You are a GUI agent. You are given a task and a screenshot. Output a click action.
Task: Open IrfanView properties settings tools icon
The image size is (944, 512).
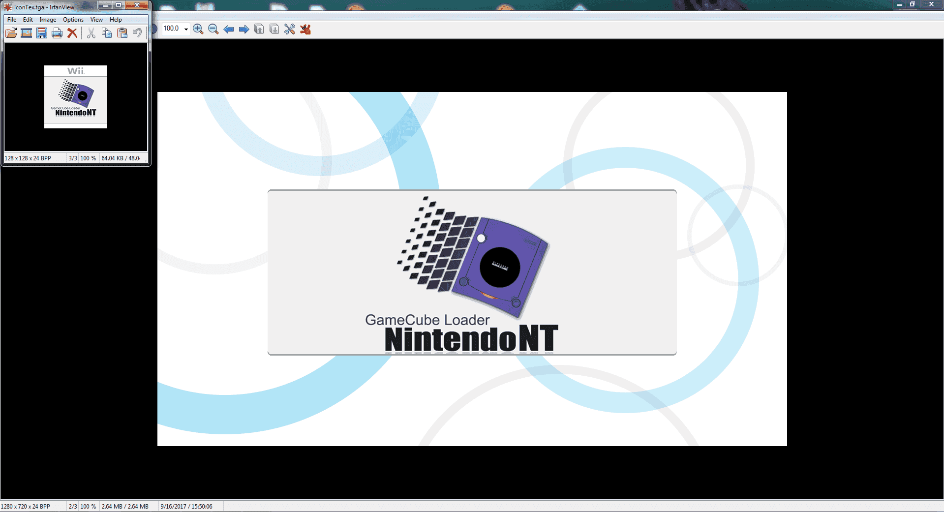(290, 29)
